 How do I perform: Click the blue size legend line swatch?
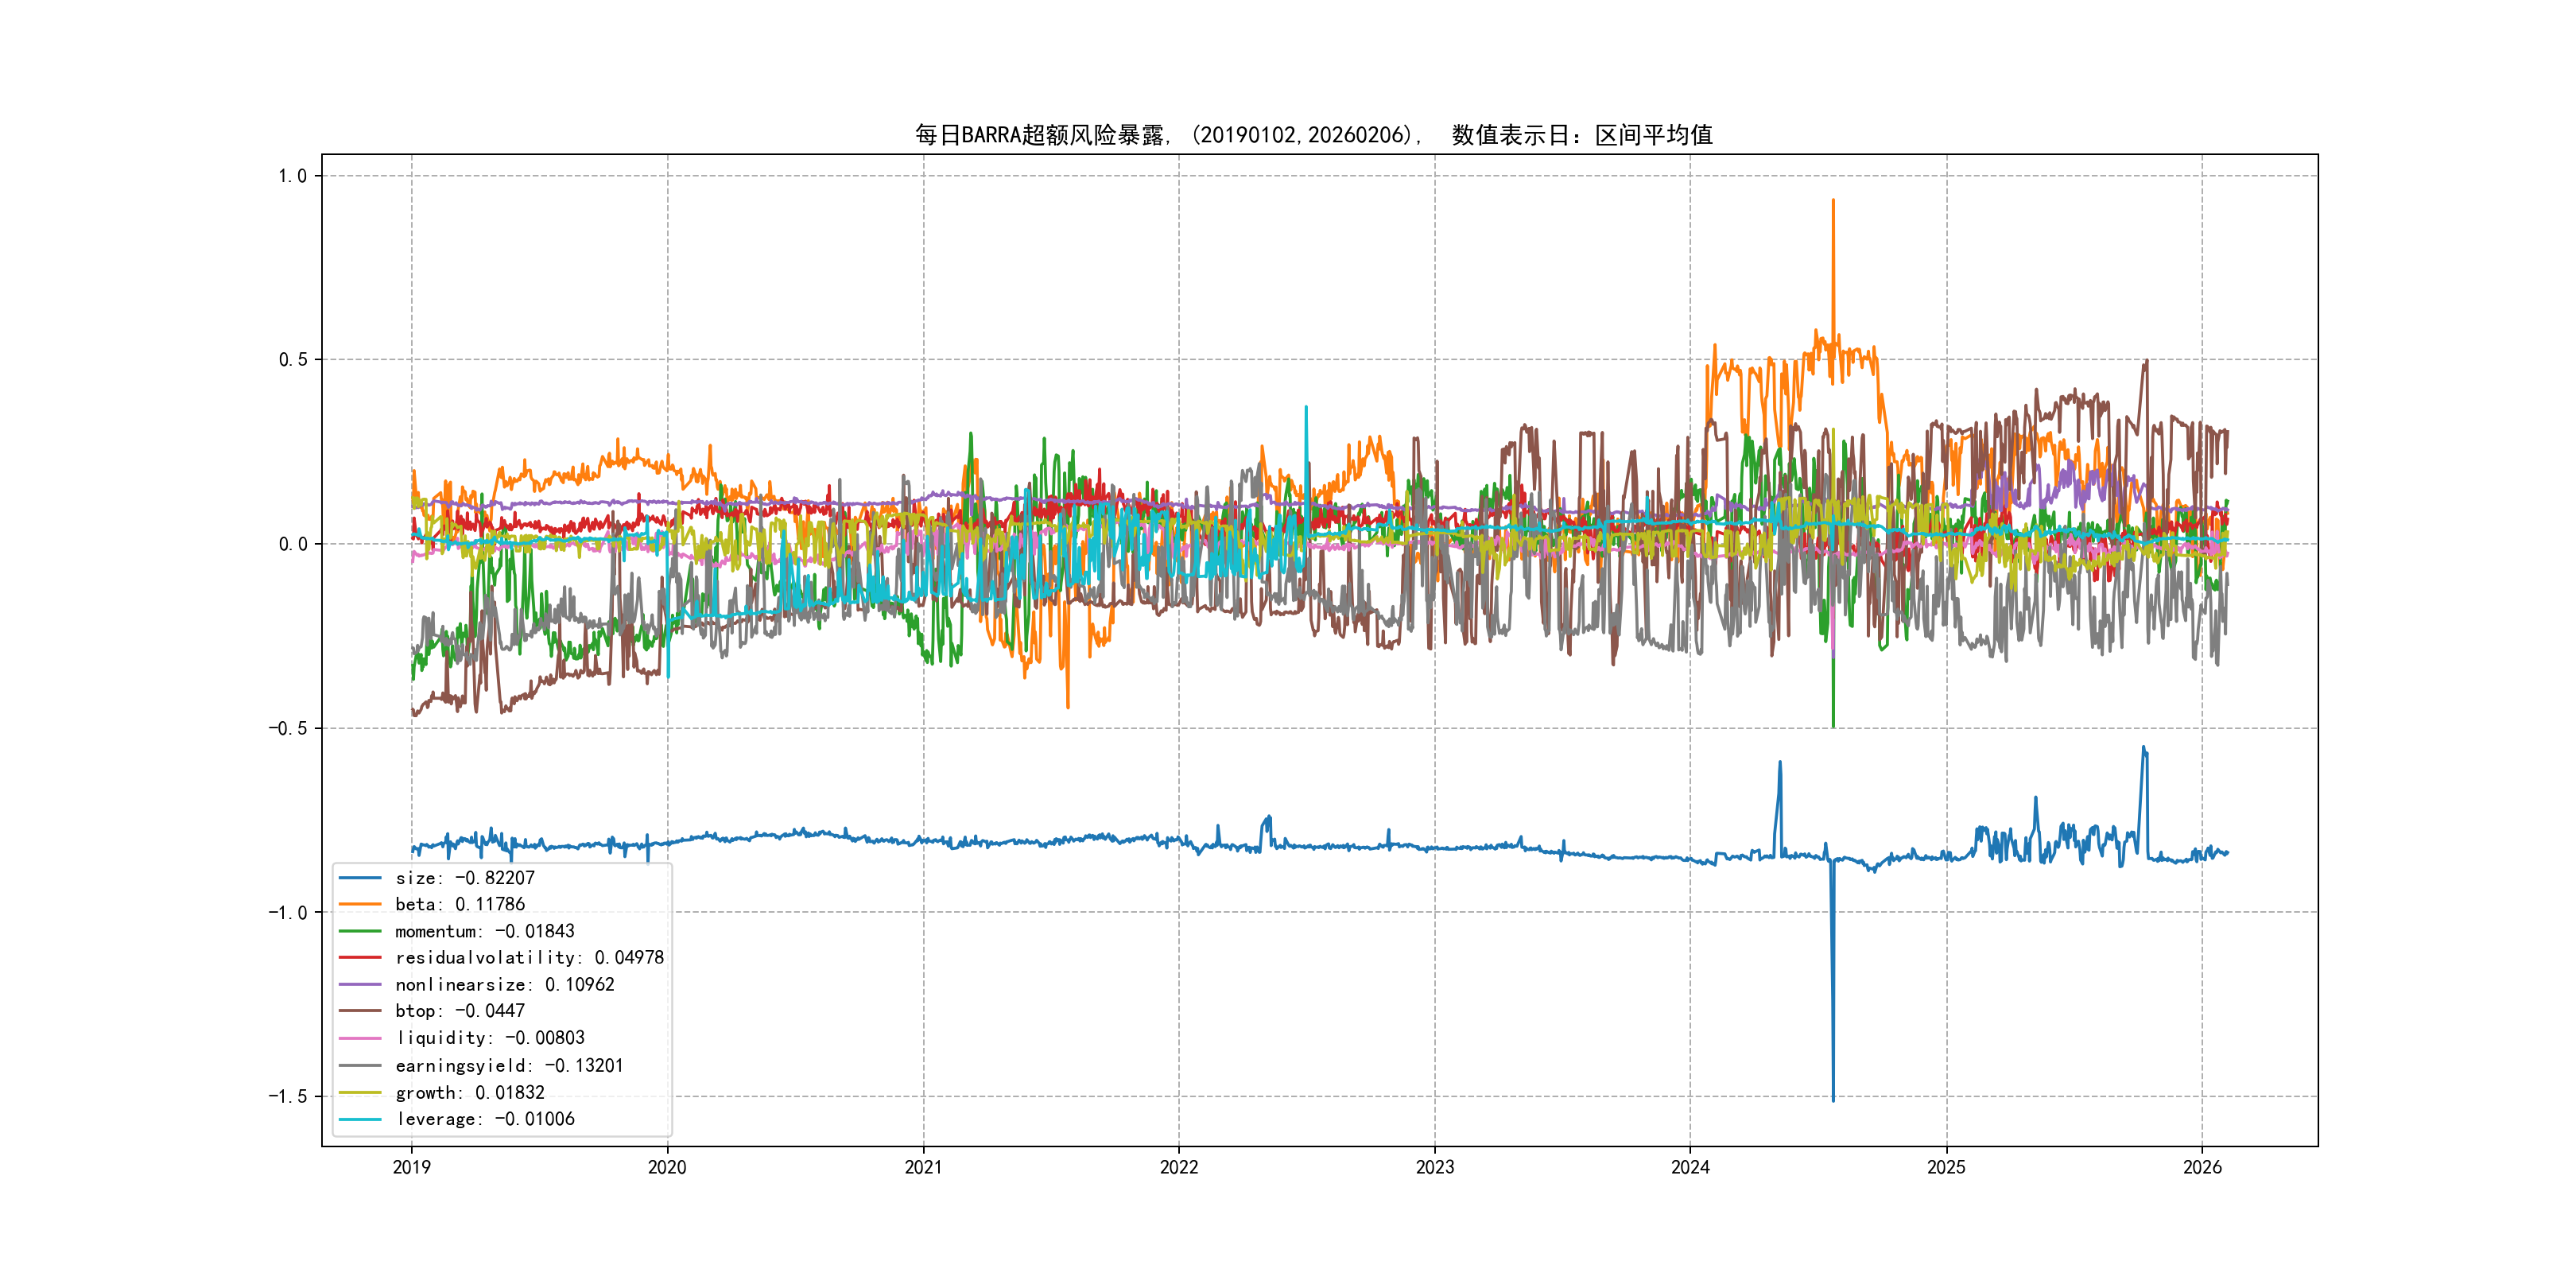360,878
